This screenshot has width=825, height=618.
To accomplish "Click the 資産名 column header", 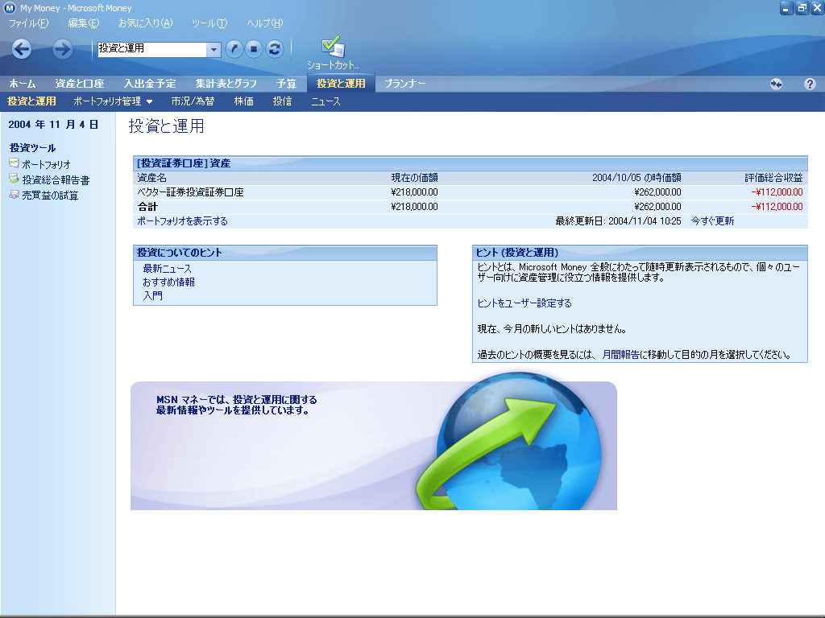I will (151, 178).
